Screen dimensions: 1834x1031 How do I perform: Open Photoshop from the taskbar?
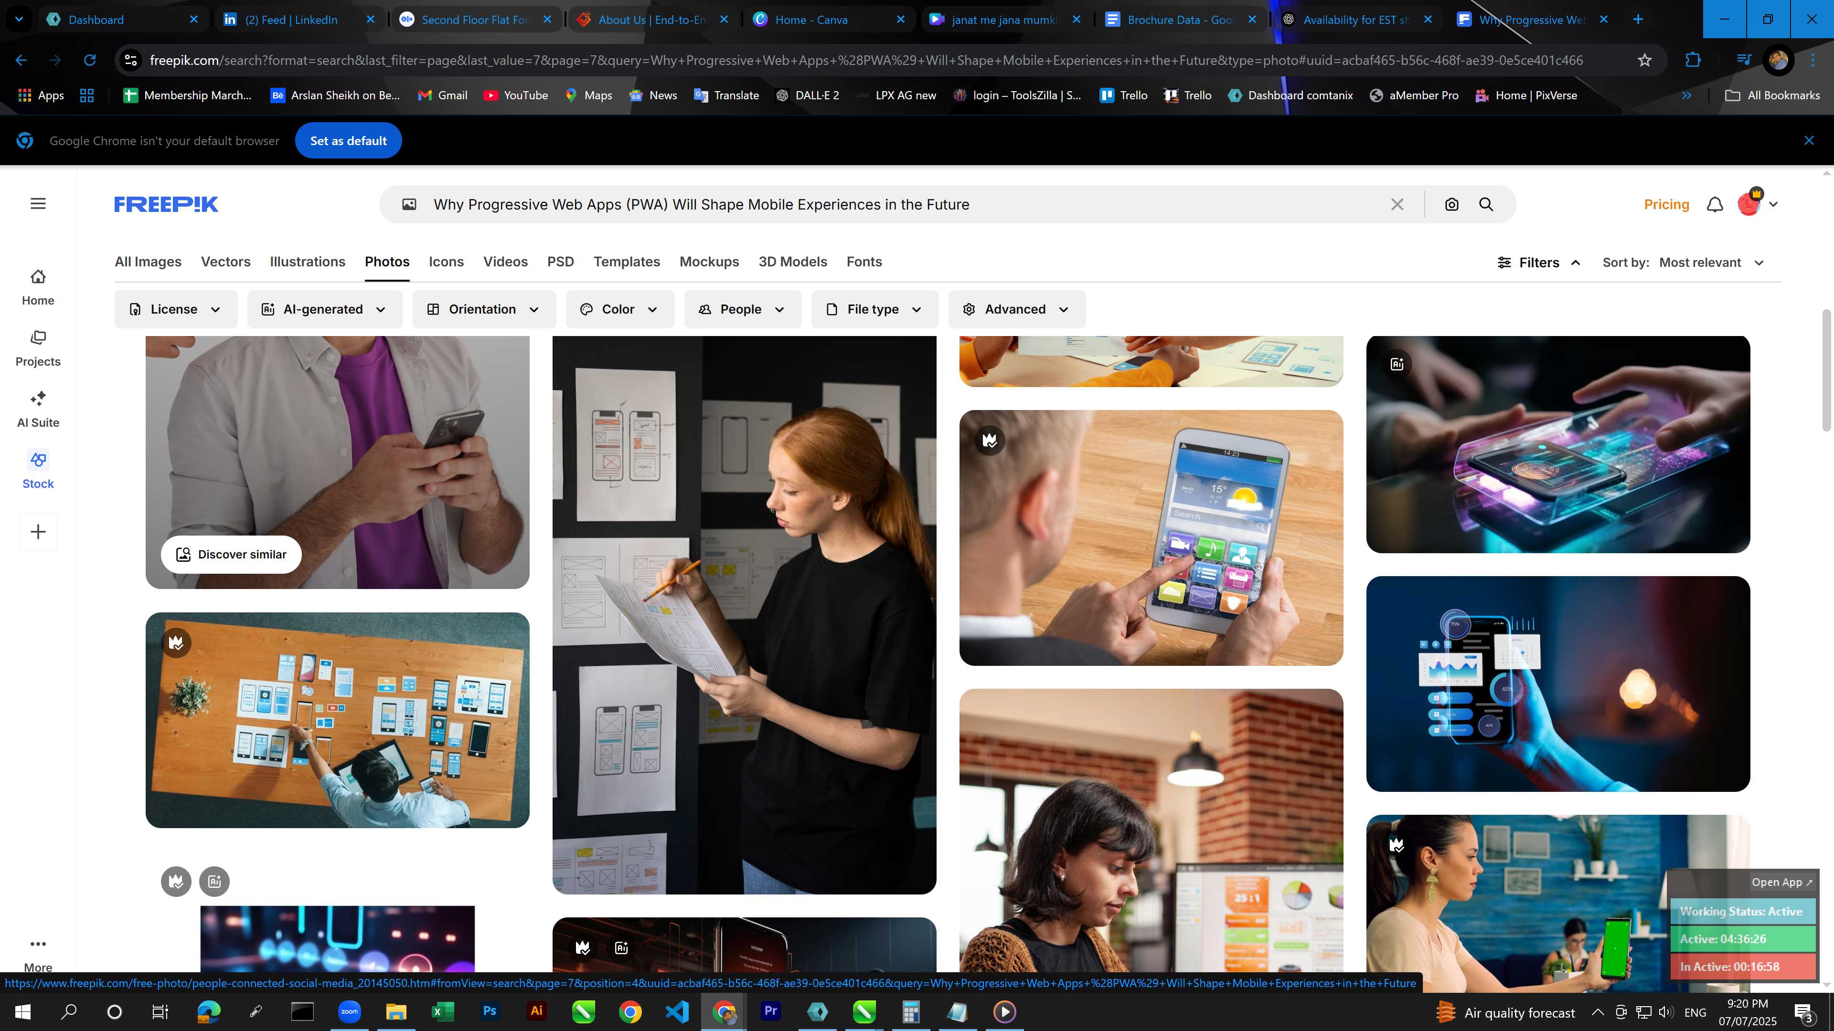[x=490, y=1011]
